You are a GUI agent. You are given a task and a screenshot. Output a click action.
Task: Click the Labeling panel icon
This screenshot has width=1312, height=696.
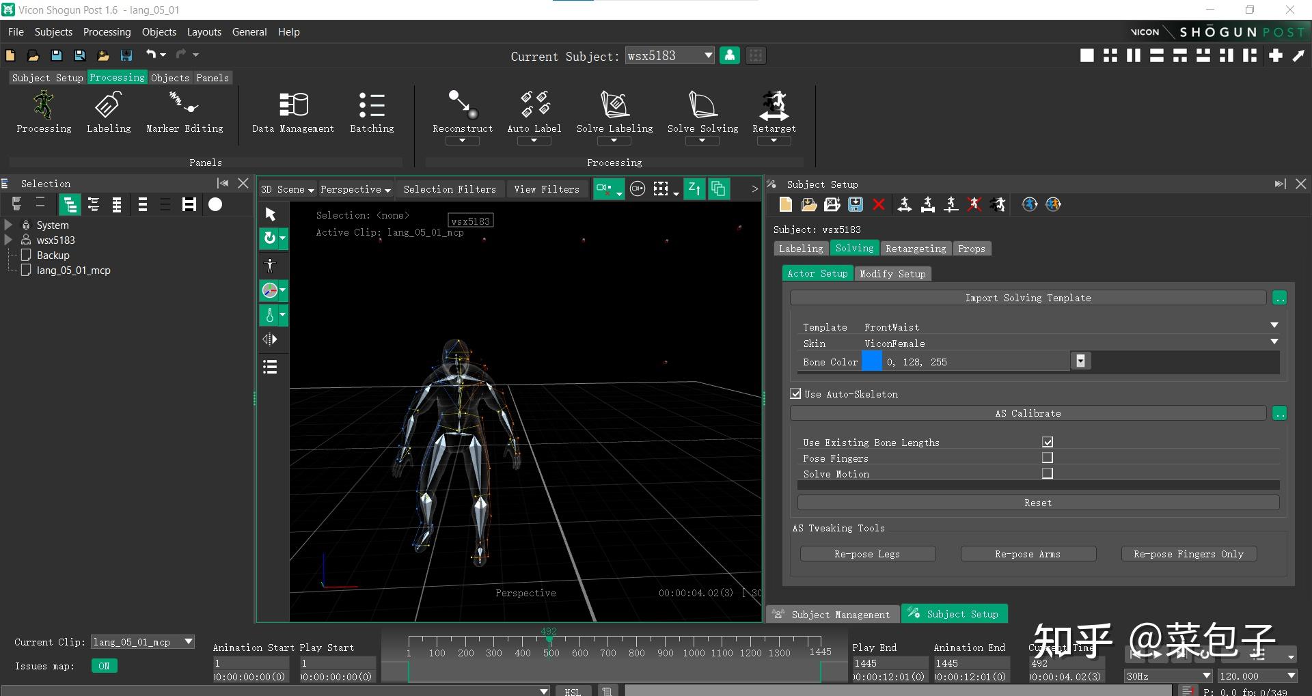(x=109, y=105)
